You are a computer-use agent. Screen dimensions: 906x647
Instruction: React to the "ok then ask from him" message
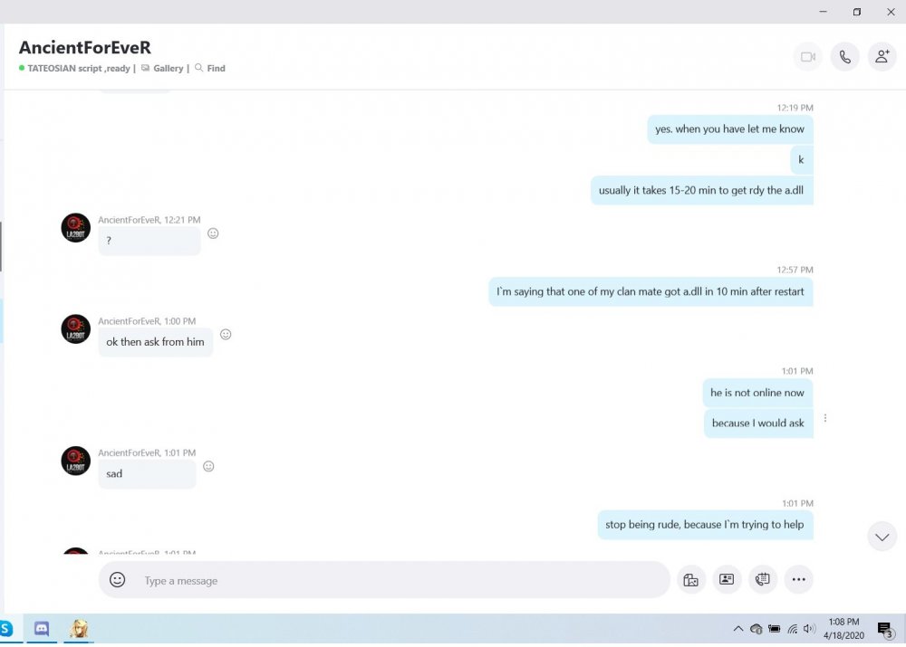226,334
